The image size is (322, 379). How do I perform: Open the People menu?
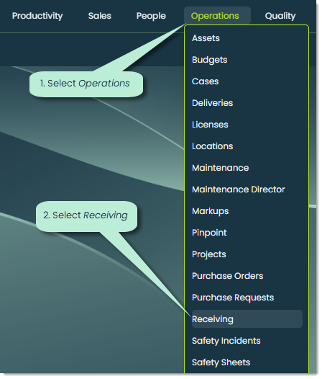151,16
